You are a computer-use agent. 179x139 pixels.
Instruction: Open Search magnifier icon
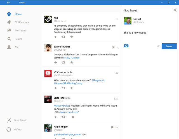click(x=9, y=39)
